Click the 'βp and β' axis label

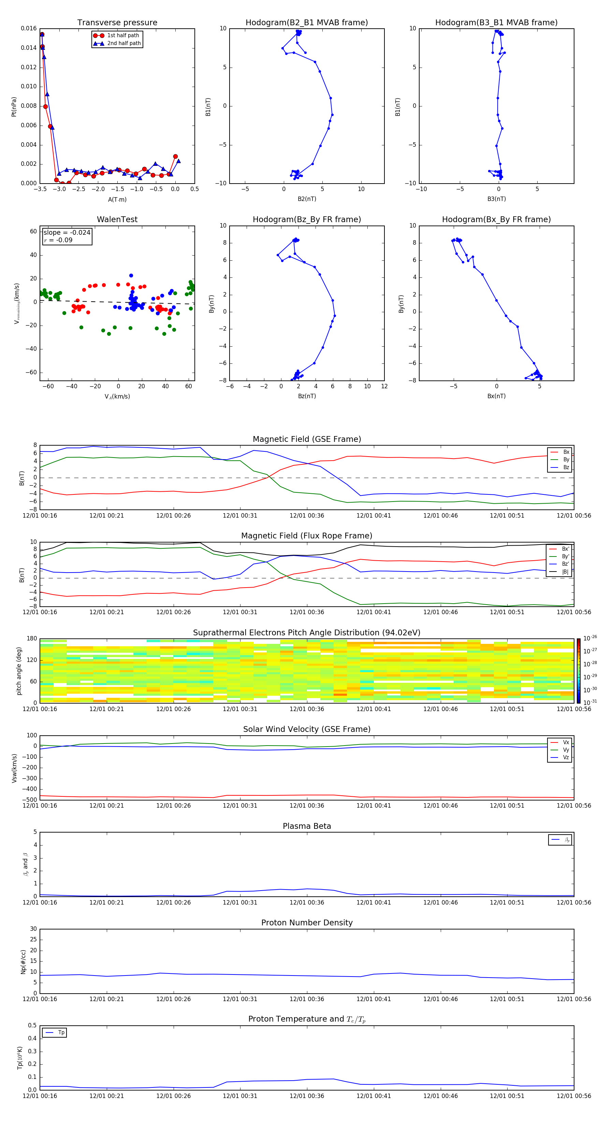pos(25,864)
